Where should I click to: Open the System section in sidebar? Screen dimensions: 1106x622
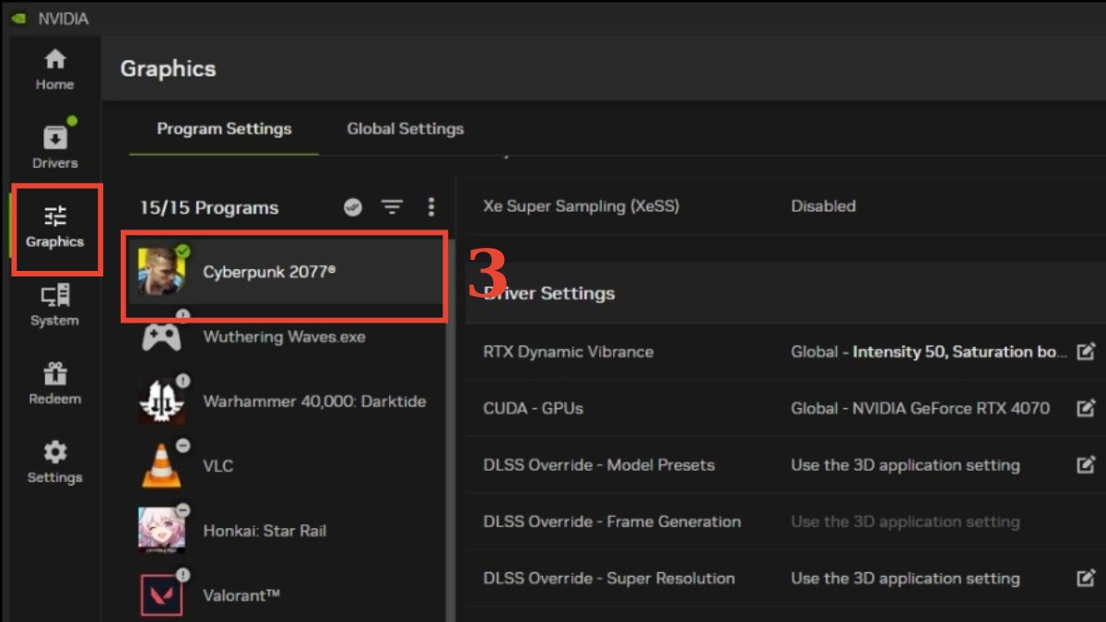click(54, 306)
